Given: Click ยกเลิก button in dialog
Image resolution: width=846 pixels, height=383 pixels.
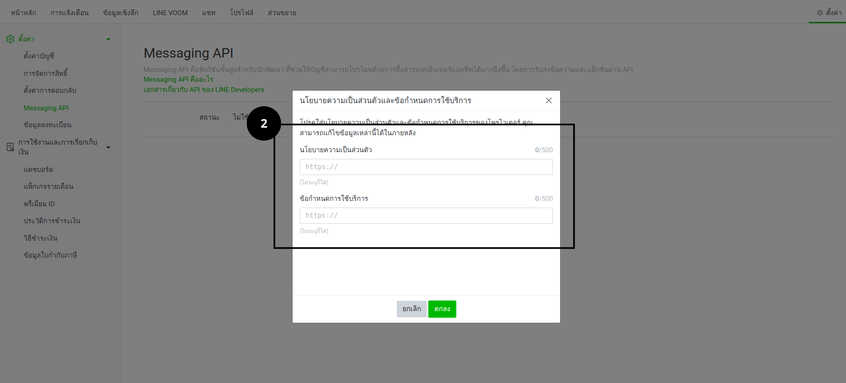Looking at the screenshot, I should click(412, 309).
